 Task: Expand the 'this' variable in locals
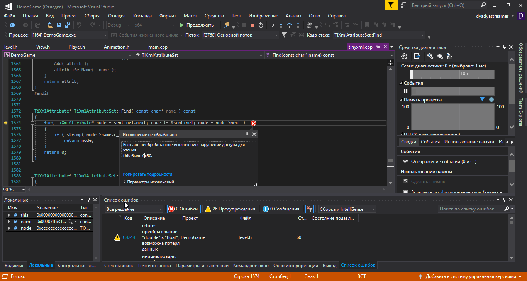coord(9,215)
